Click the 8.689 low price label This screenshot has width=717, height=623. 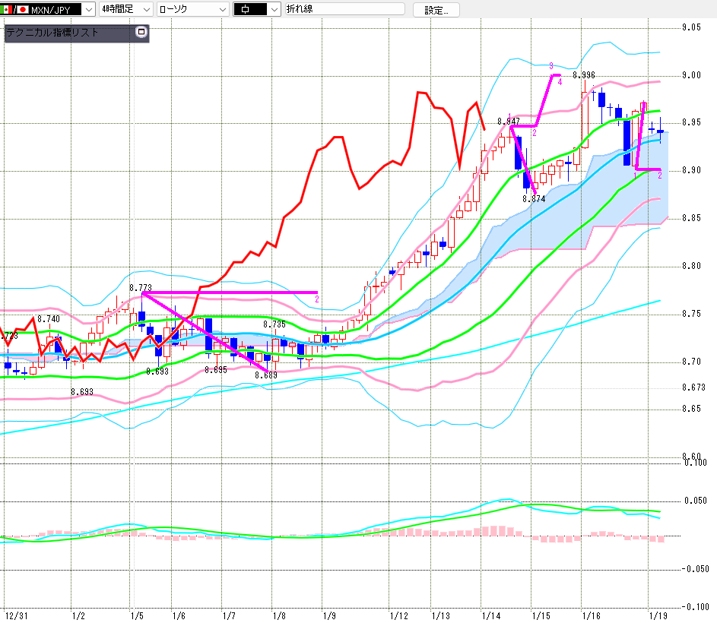[265, 375]
